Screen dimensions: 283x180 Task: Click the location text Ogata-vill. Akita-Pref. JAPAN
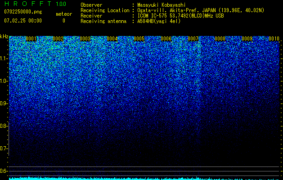click(176, 10)
